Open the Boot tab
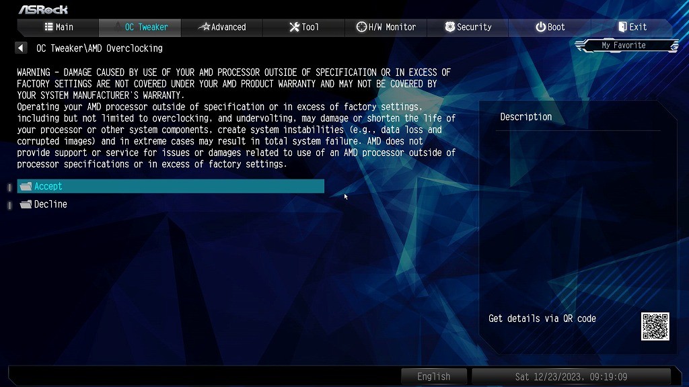The image size is (689, 387). (550, 27)
